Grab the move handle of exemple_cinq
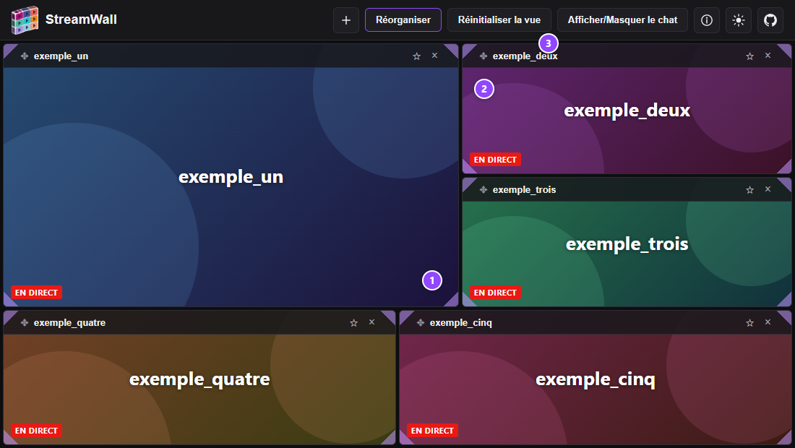This screenshot has height=448, width=795. [x=421, y=323]
